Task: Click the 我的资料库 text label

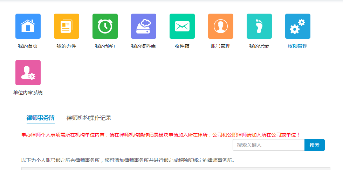Action: [x=144, y=46]
